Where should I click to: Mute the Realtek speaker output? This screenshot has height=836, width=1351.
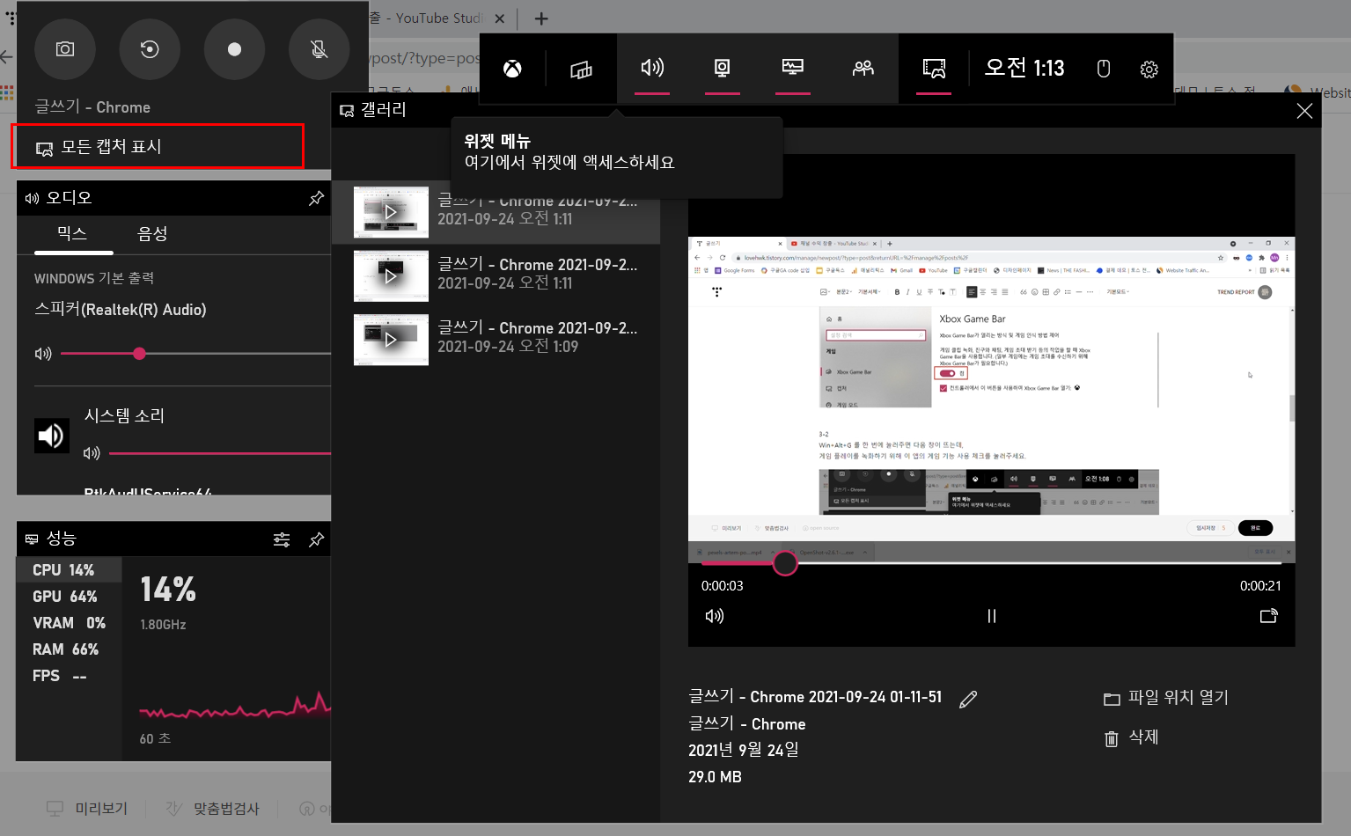point(43,354)
